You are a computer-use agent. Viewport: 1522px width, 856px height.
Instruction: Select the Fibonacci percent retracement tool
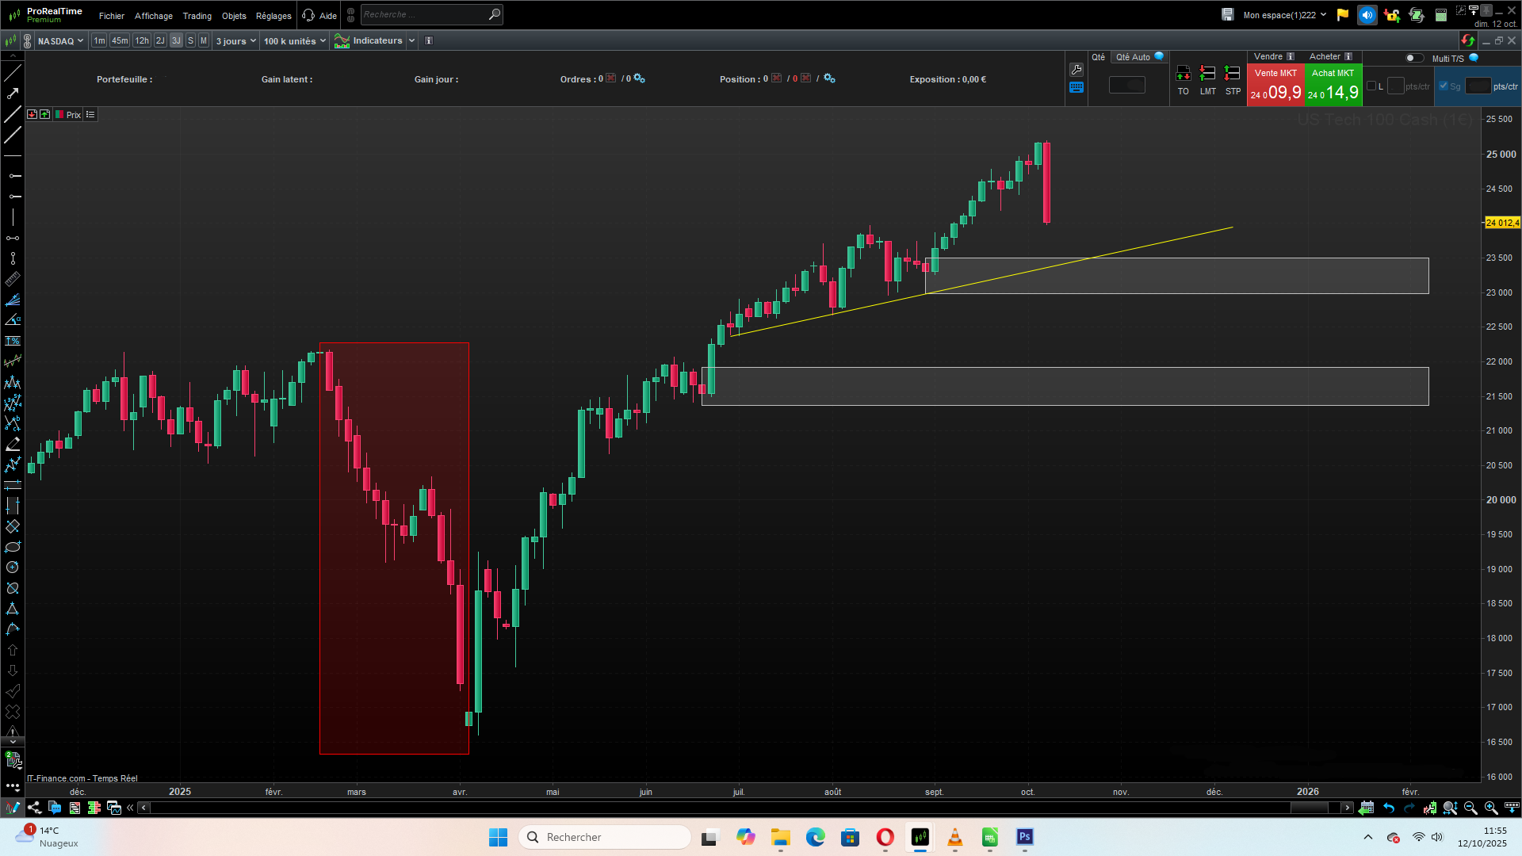[13, 341]
